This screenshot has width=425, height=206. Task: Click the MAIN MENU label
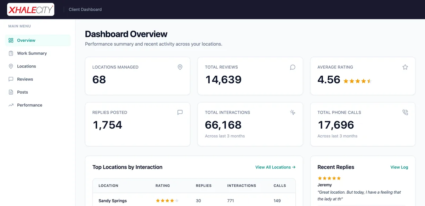(19, 26)
